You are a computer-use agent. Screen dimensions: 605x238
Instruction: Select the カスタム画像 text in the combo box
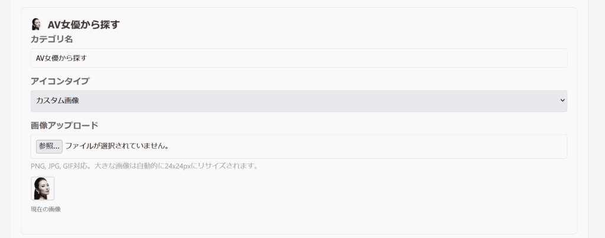point(58,101)
